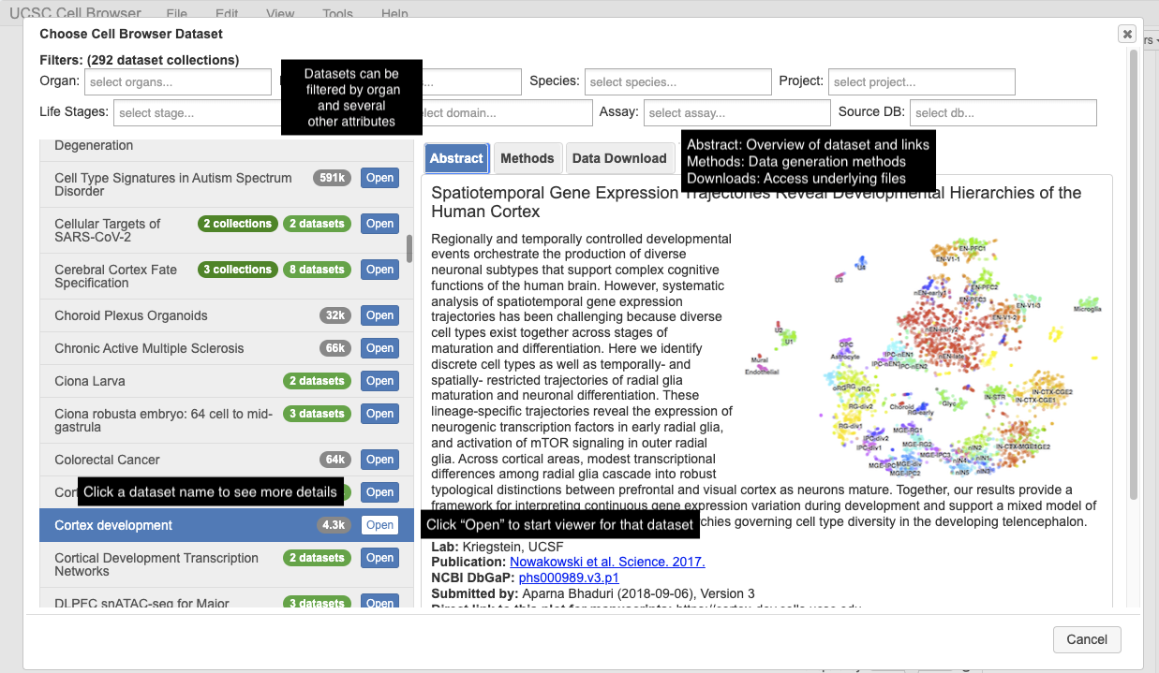Image resolution: width=1159 pixels, height=673 pixels.
Task: Open the Colorectal Cancer dataset
Action: (x=379, y=460)
